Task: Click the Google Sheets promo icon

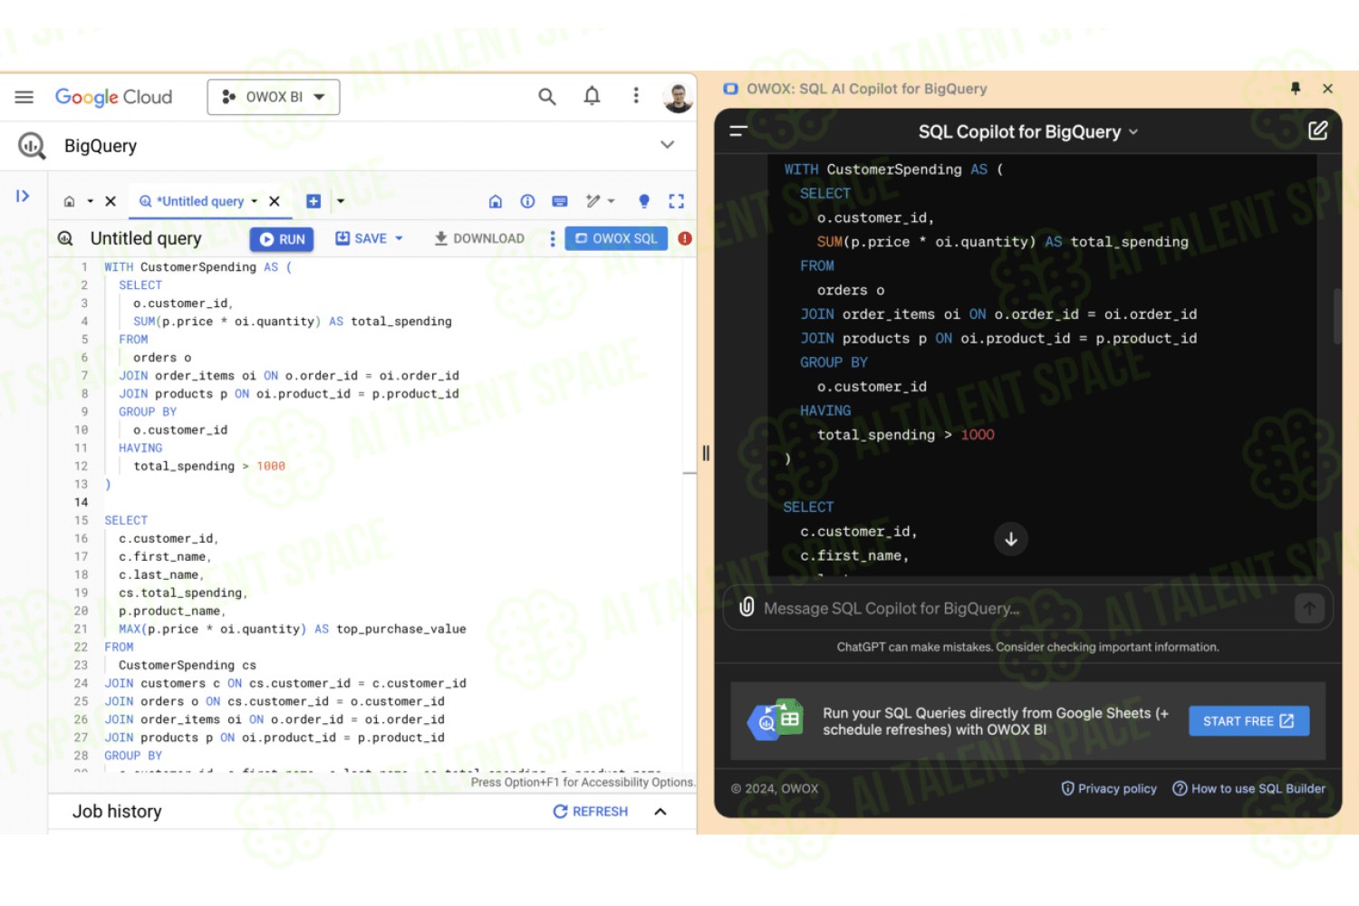Action: point(776,720)
